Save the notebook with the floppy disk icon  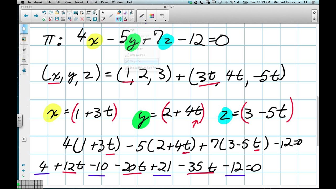coord(57,19)
